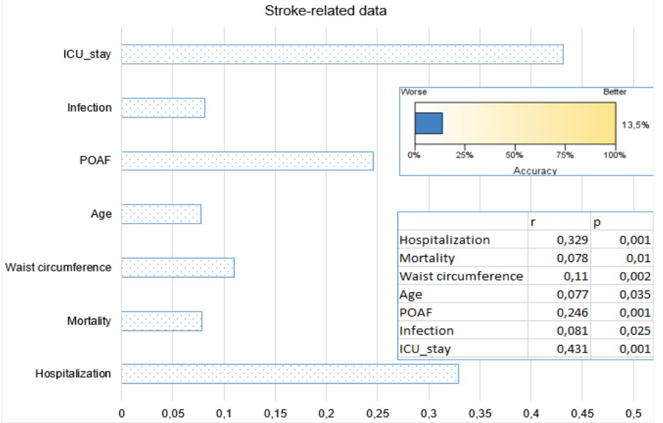Image resolution: width=663 pixels, height=423 pixels.
Task: Select the Mortality p value 0,01 cell
Action: point(622,258)
